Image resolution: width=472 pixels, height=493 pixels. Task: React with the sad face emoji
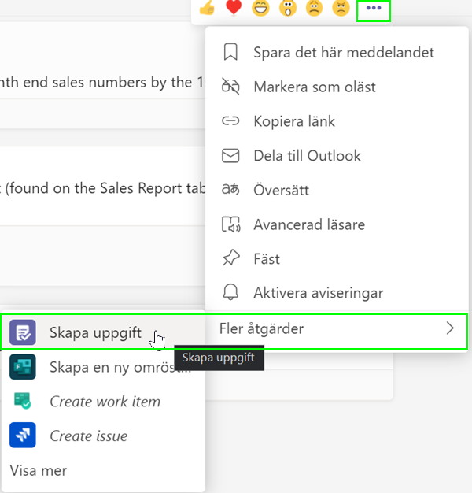pyautogui.click(x=315, y=7)
